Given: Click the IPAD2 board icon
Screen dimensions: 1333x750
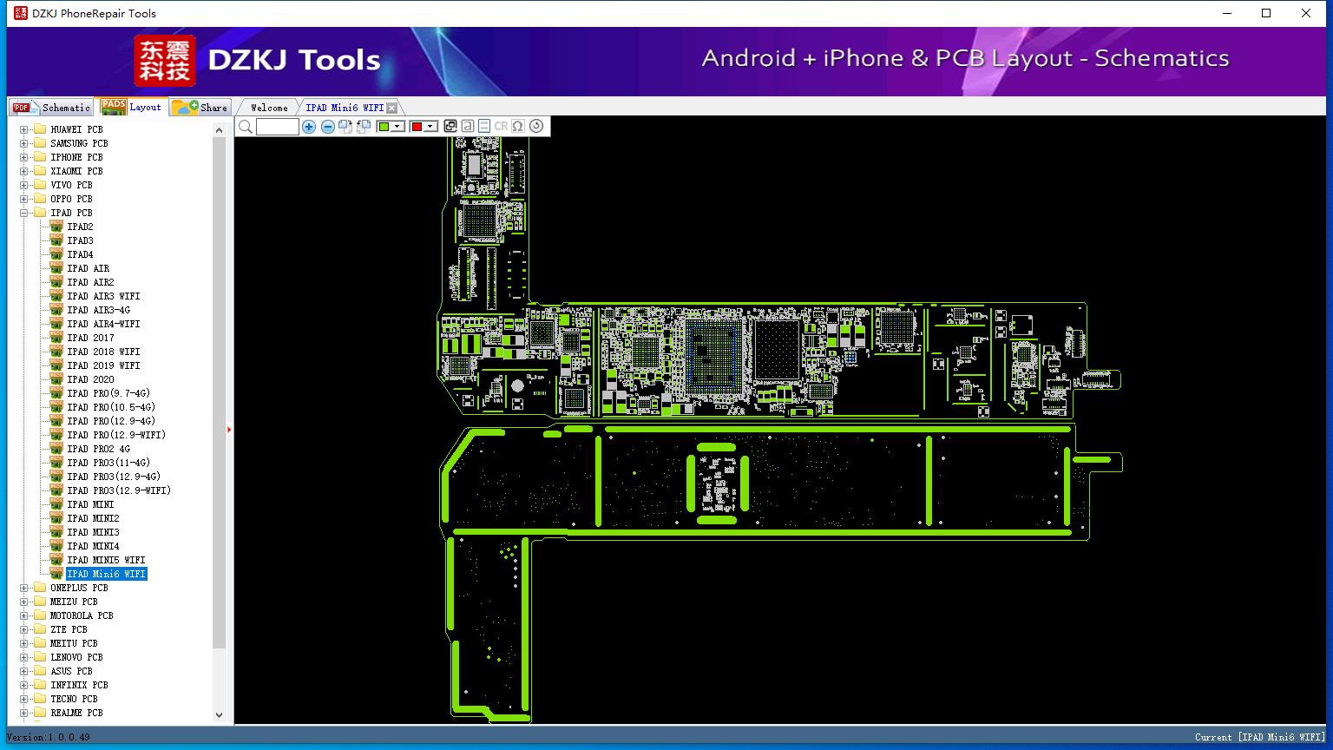Looking at the screenshot, I should [x=56, y=227].
